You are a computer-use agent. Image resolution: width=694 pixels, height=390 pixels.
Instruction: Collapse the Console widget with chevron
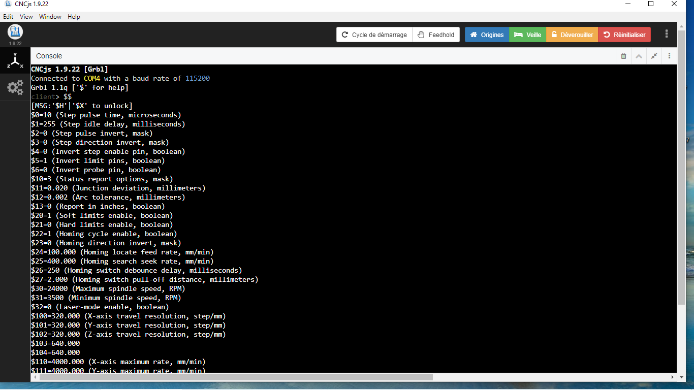639,56
